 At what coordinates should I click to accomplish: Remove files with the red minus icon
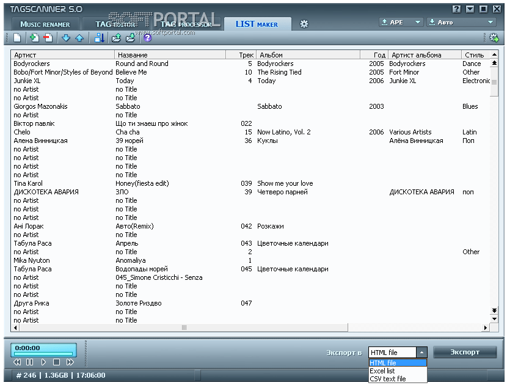point(48,38)
